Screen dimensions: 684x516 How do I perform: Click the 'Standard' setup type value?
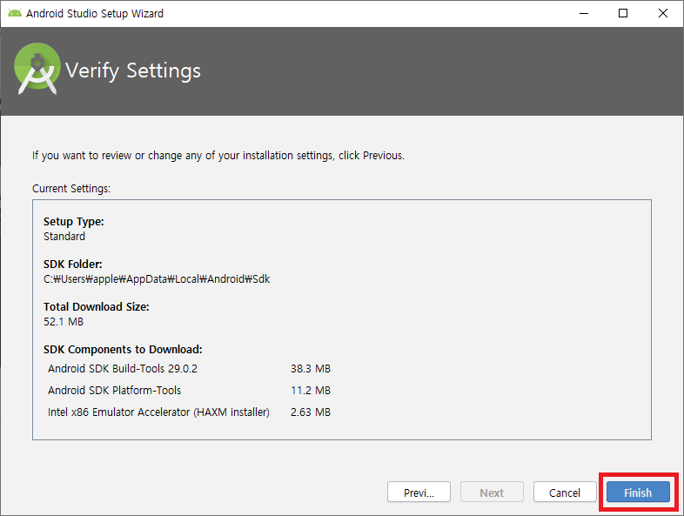click(x=64, y=237)
